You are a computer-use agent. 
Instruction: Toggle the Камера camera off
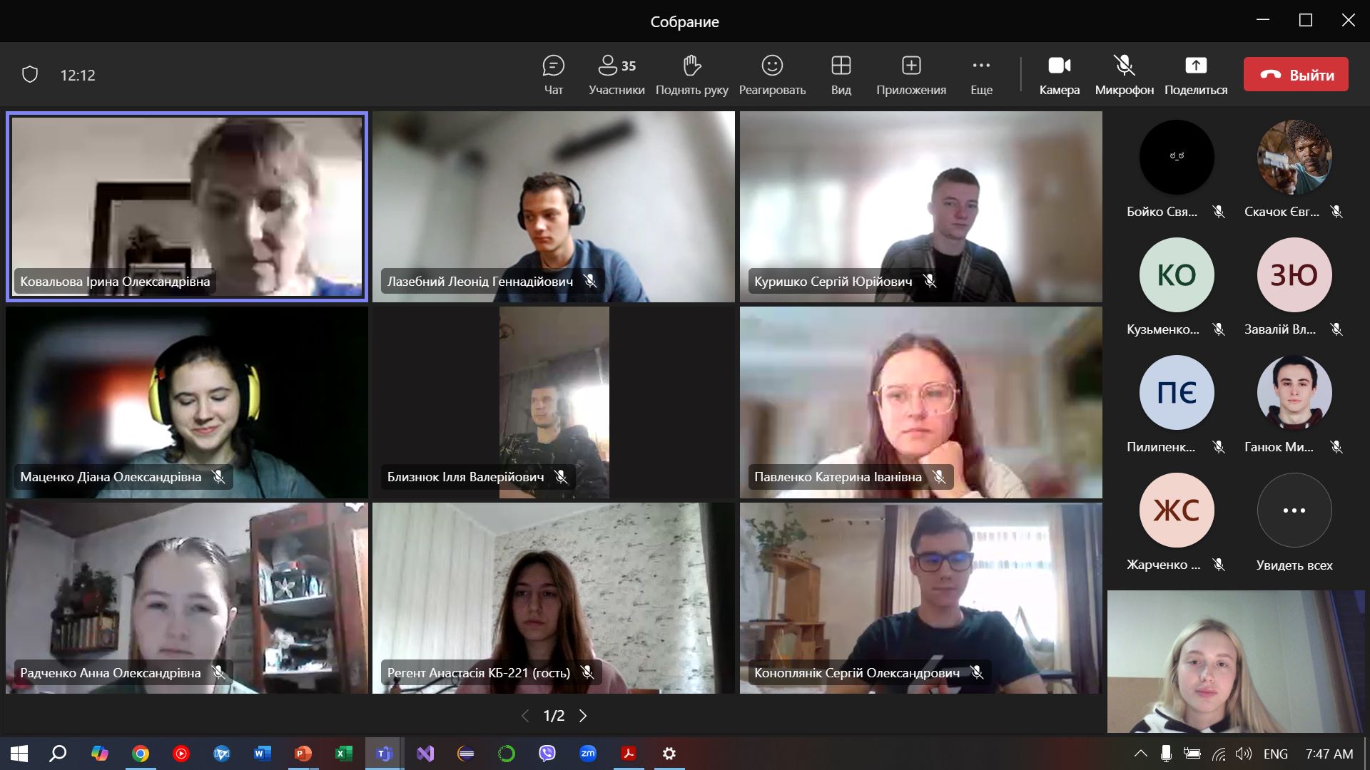[x=1059, y=74]
